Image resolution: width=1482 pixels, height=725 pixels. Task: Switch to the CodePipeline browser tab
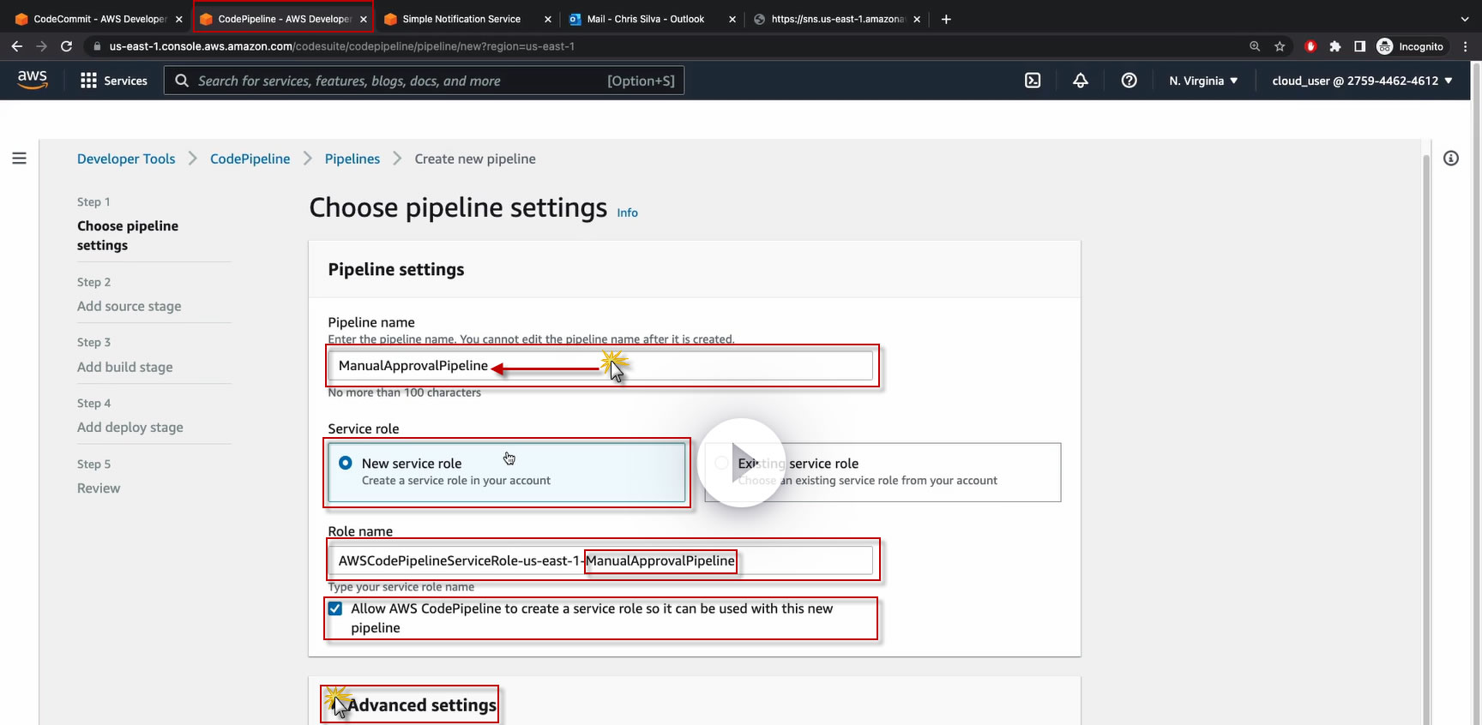(283, 19)
